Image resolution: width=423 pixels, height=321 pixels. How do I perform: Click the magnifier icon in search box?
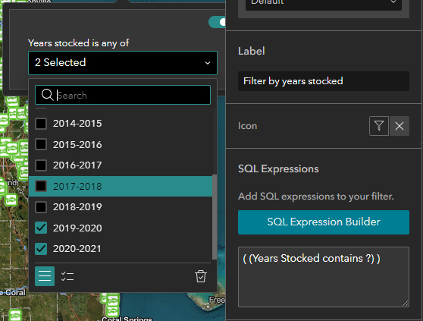tap(47, 95)
